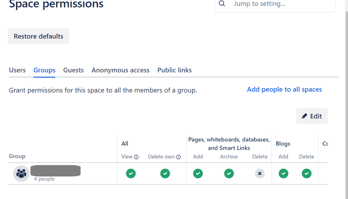Click the All View permission checkmark
This screenshot has width=348, height=199.
pos(131,173)
